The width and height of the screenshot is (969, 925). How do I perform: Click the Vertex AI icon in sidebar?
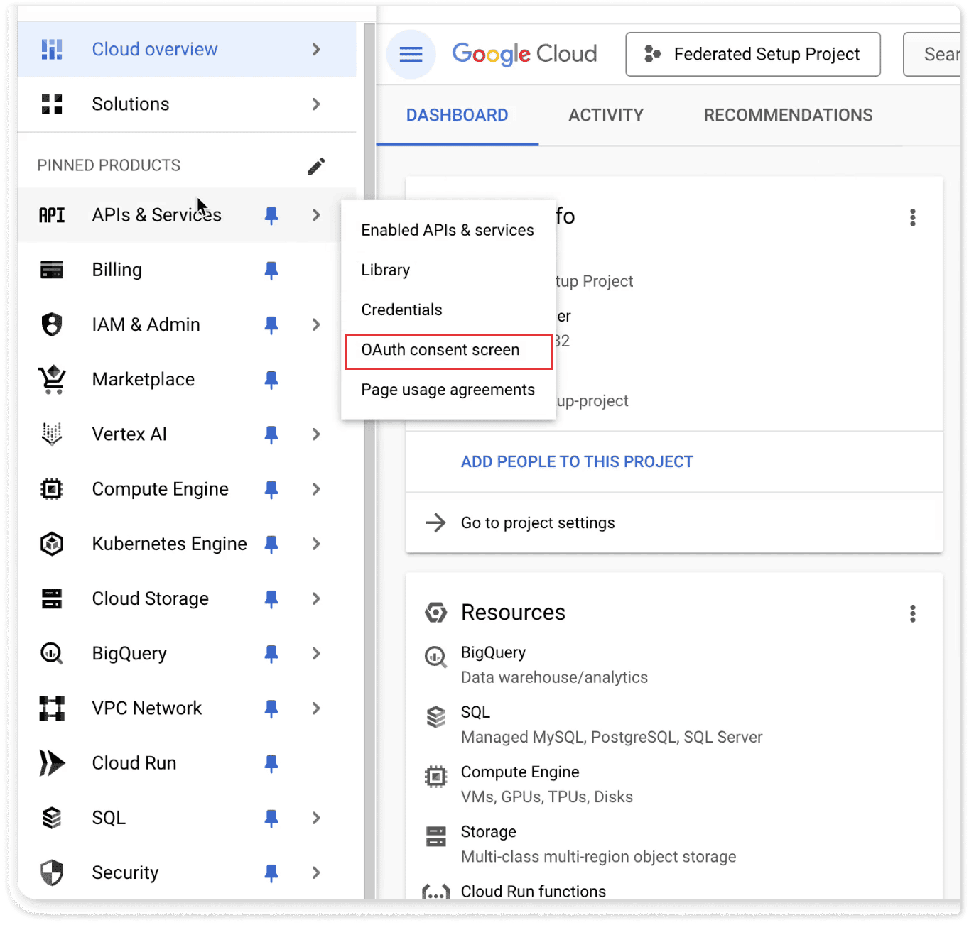pyautogui.click(x=52, y=434)
